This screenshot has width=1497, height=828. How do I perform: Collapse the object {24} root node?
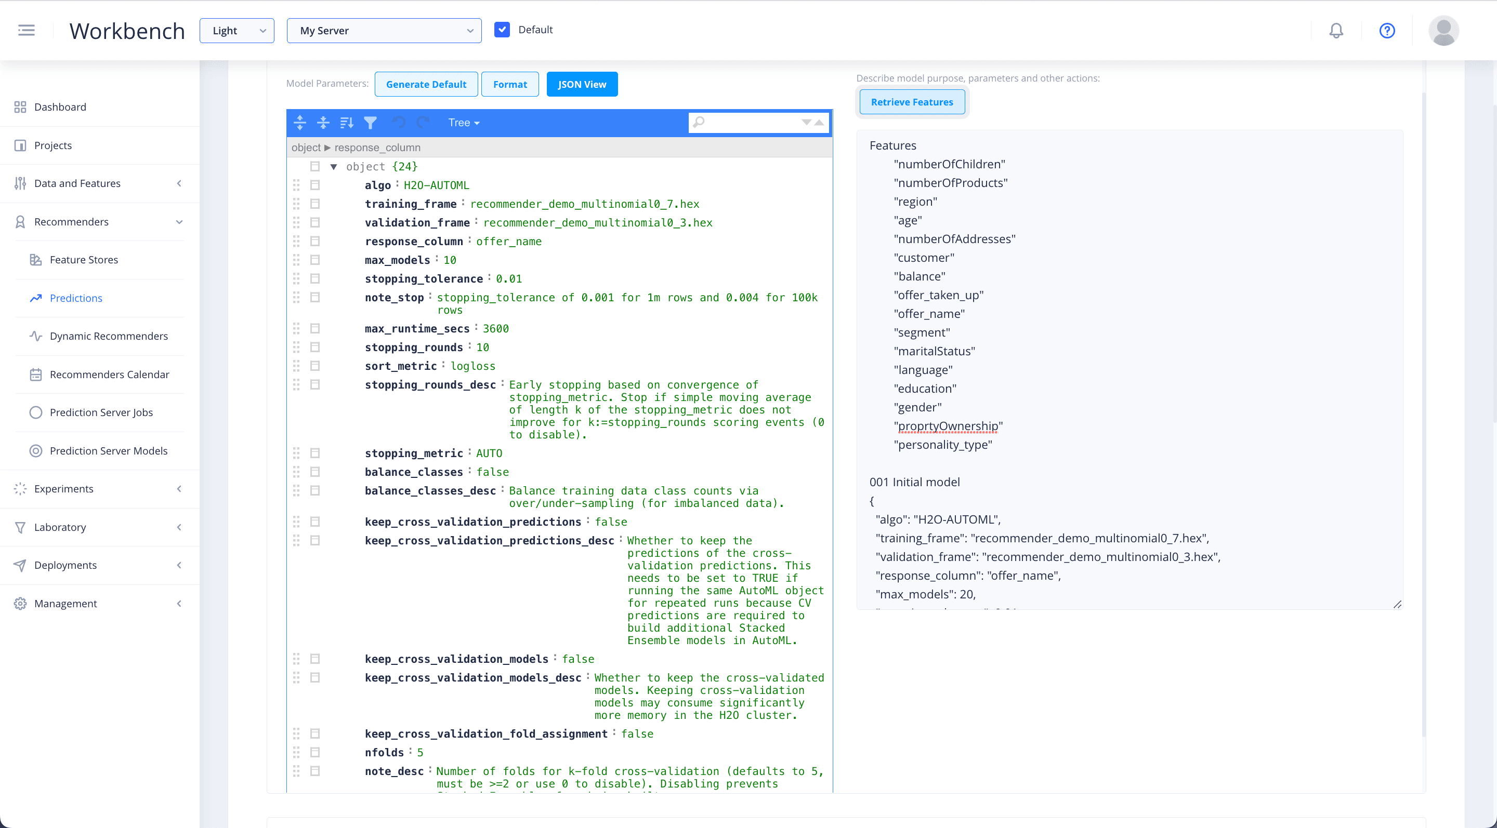click(x=334, y=167)
